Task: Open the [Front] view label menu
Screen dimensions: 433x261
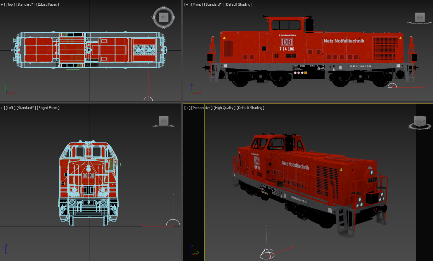Action: tap(197, 4)
